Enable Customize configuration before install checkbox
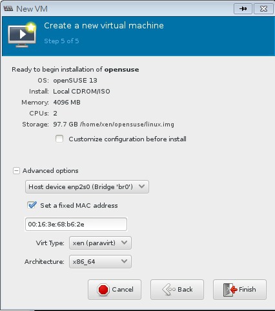 coord(59,139)
